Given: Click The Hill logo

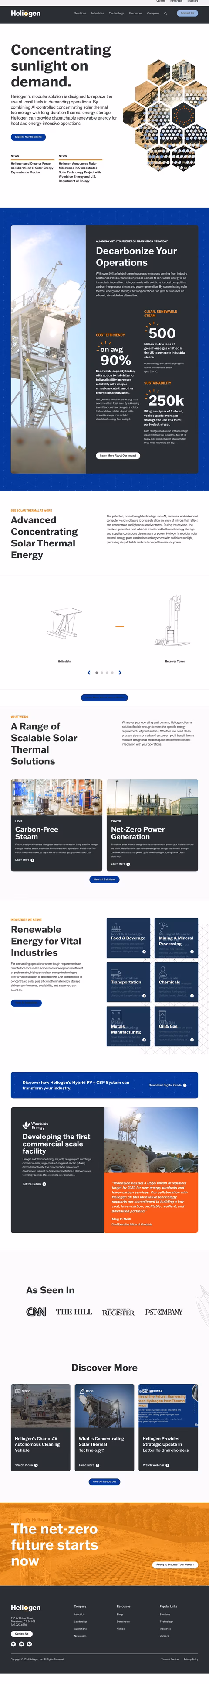Looking at the screenshot, I should point(74,1311).
